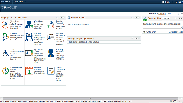This screenshot has width=183, height=103.
Task: Click the Absence Request calendar icon
Action: click(x=29, y=71)
